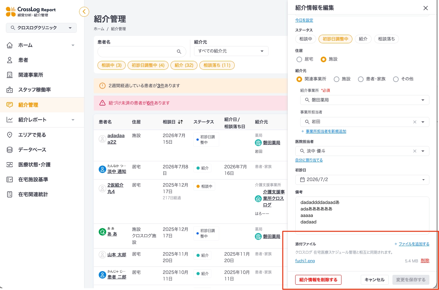
Task: Close the 紹介情報を編集 panel
Action: pyautogui.click(x=426, y=8)
